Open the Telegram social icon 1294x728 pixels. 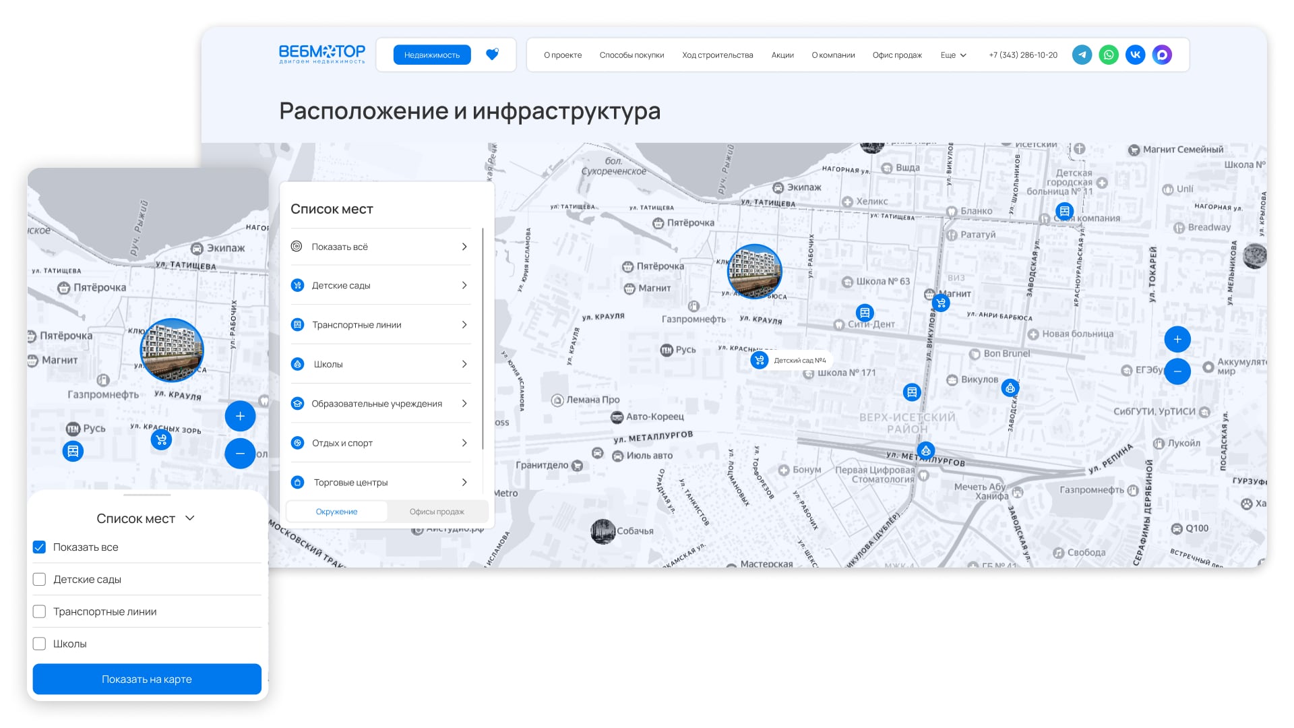pos(1082,55)
